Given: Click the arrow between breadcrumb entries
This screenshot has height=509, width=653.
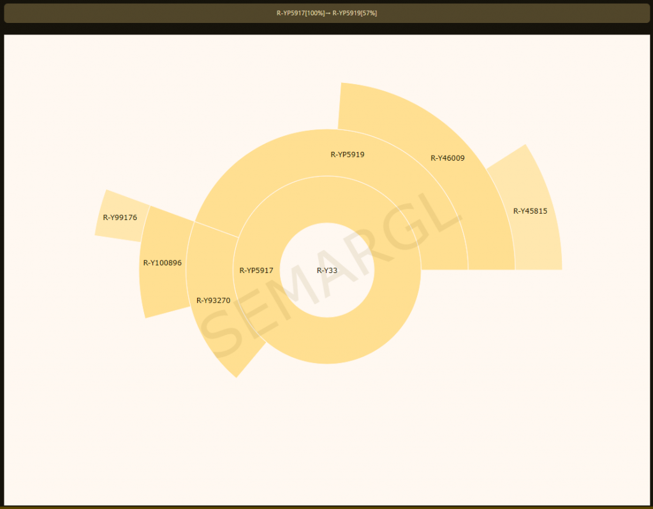Looking at the screenshot, I should pos(328,13).
